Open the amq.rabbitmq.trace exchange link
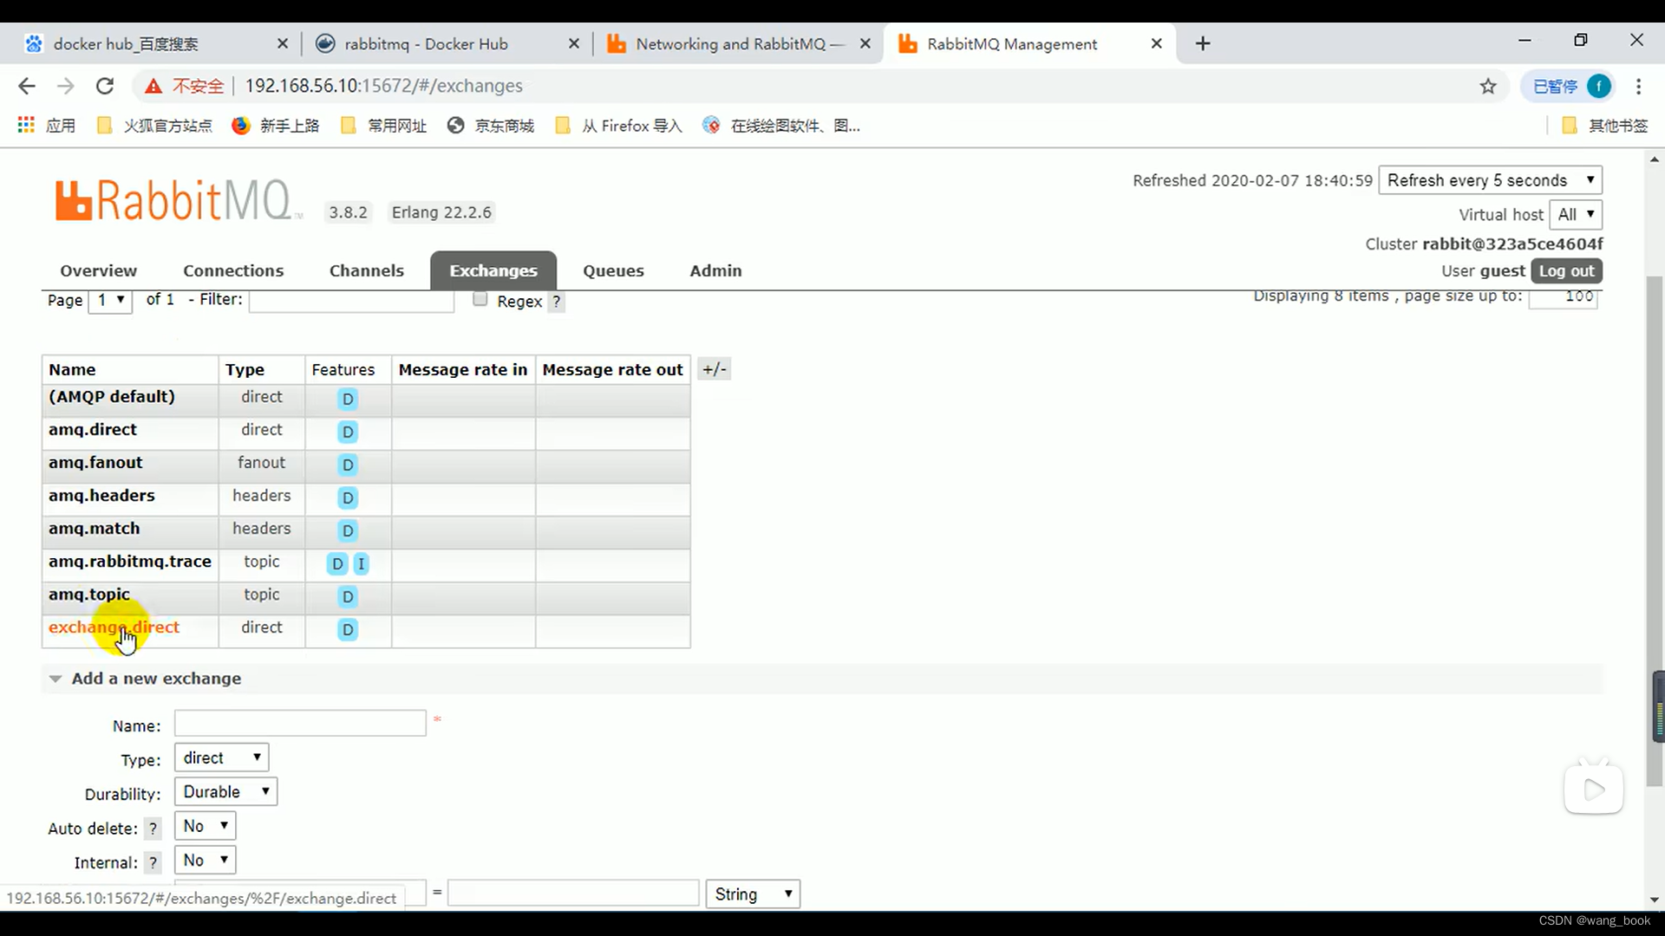 pos(130,562)
